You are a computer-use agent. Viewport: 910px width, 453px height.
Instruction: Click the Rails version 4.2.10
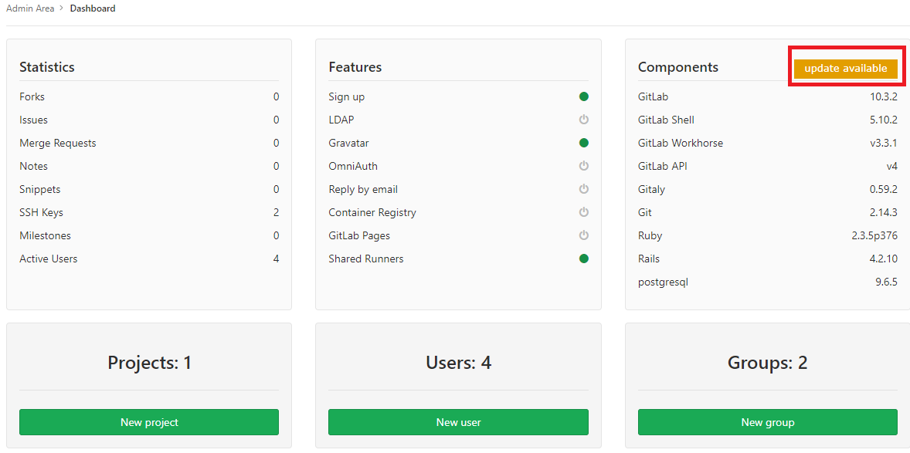tap(884, 259)
